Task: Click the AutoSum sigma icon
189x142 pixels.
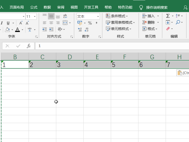Action: (168, 16)
